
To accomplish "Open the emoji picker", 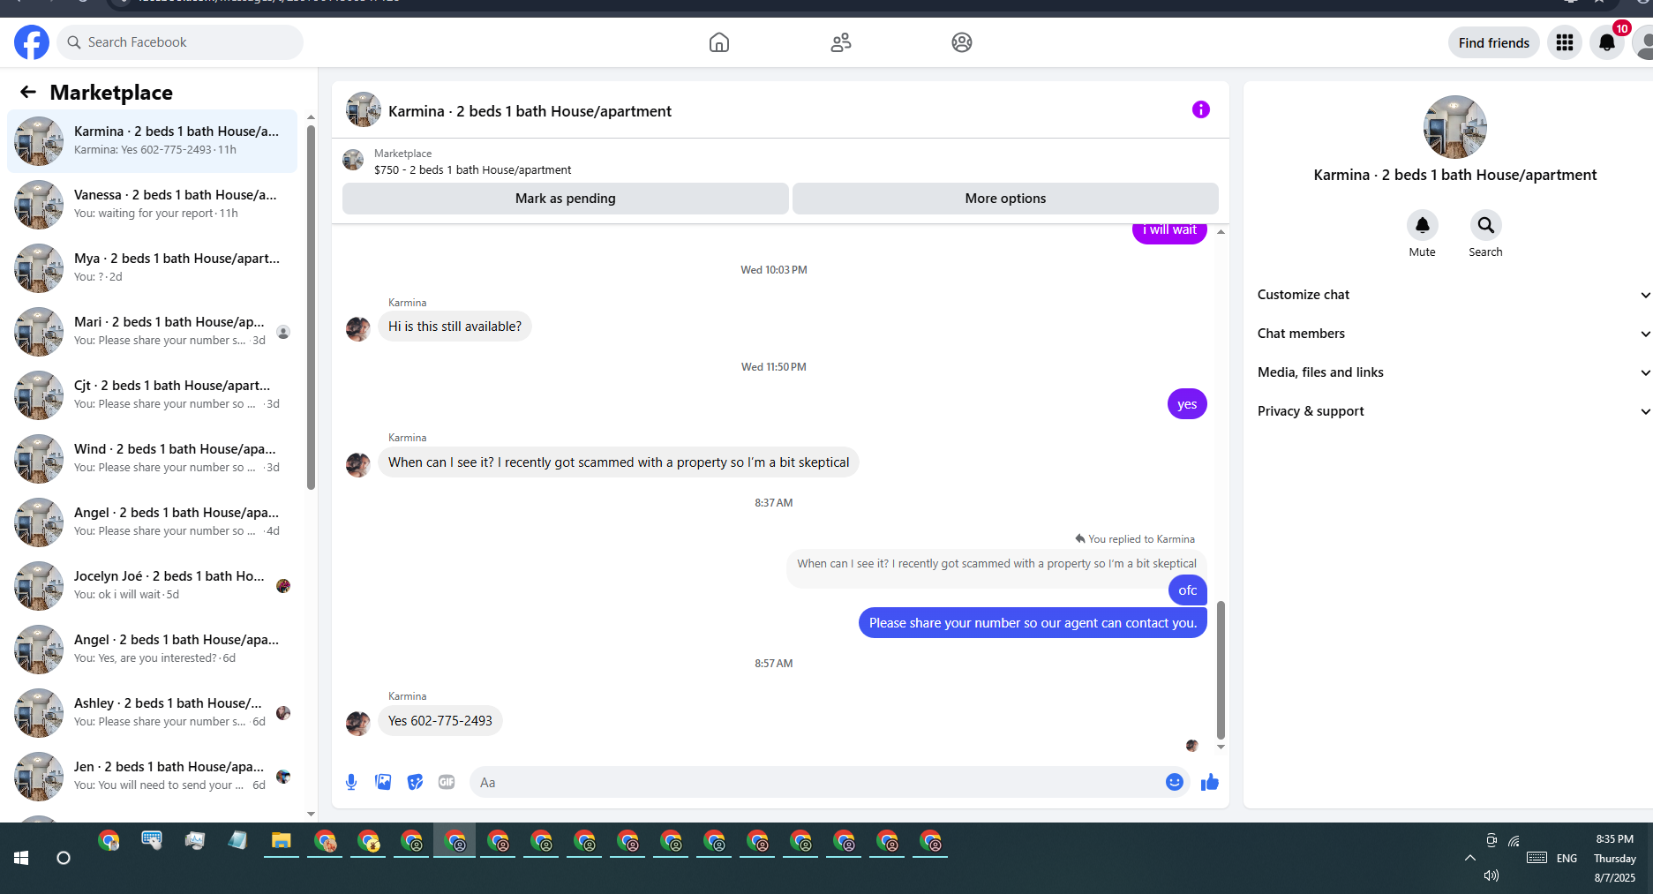I will [1174, 782].
